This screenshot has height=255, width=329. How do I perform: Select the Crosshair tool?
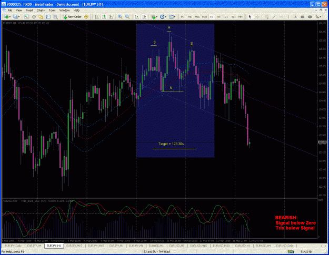(x=257, y=17)
